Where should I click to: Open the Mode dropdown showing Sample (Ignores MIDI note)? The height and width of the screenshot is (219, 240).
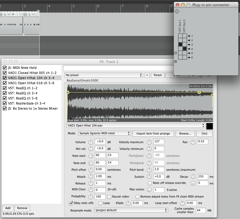104,133
